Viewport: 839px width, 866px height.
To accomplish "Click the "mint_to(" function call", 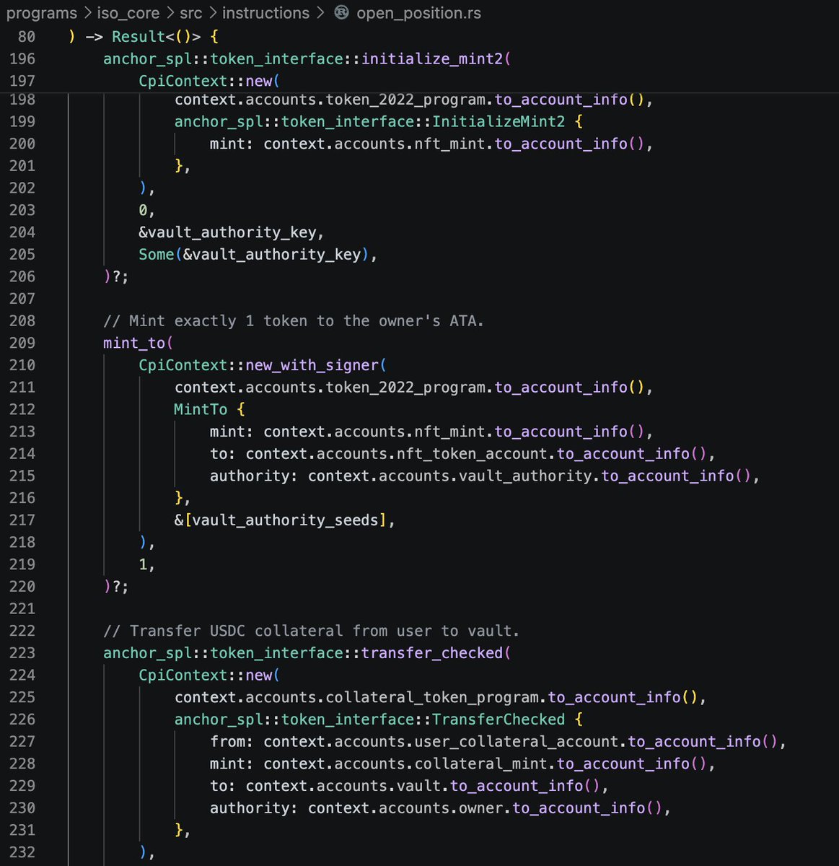I will 139,343.
